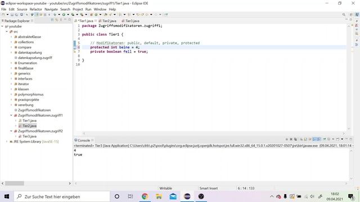Click the 6 : 14 : 133 cursor position
The width and height of the screenshot is (360, 202).
246,189
